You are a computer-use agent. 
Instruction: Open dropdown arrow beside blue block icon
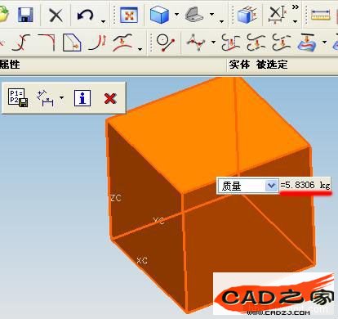coord(176,14)
